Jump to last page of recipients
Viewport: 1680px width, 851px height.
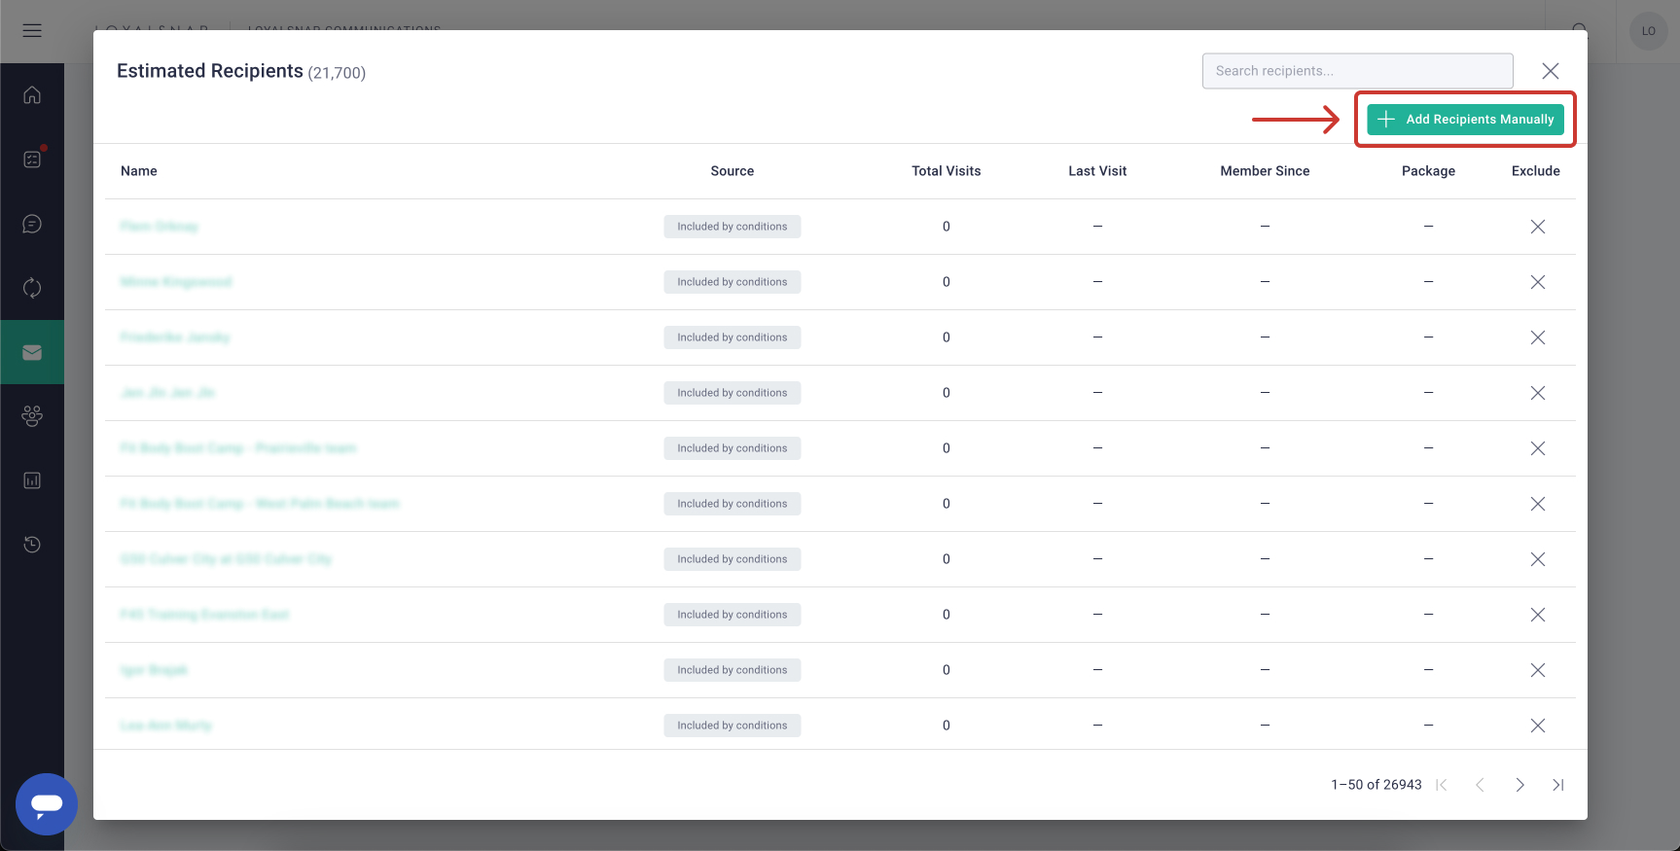(1557, 785)
